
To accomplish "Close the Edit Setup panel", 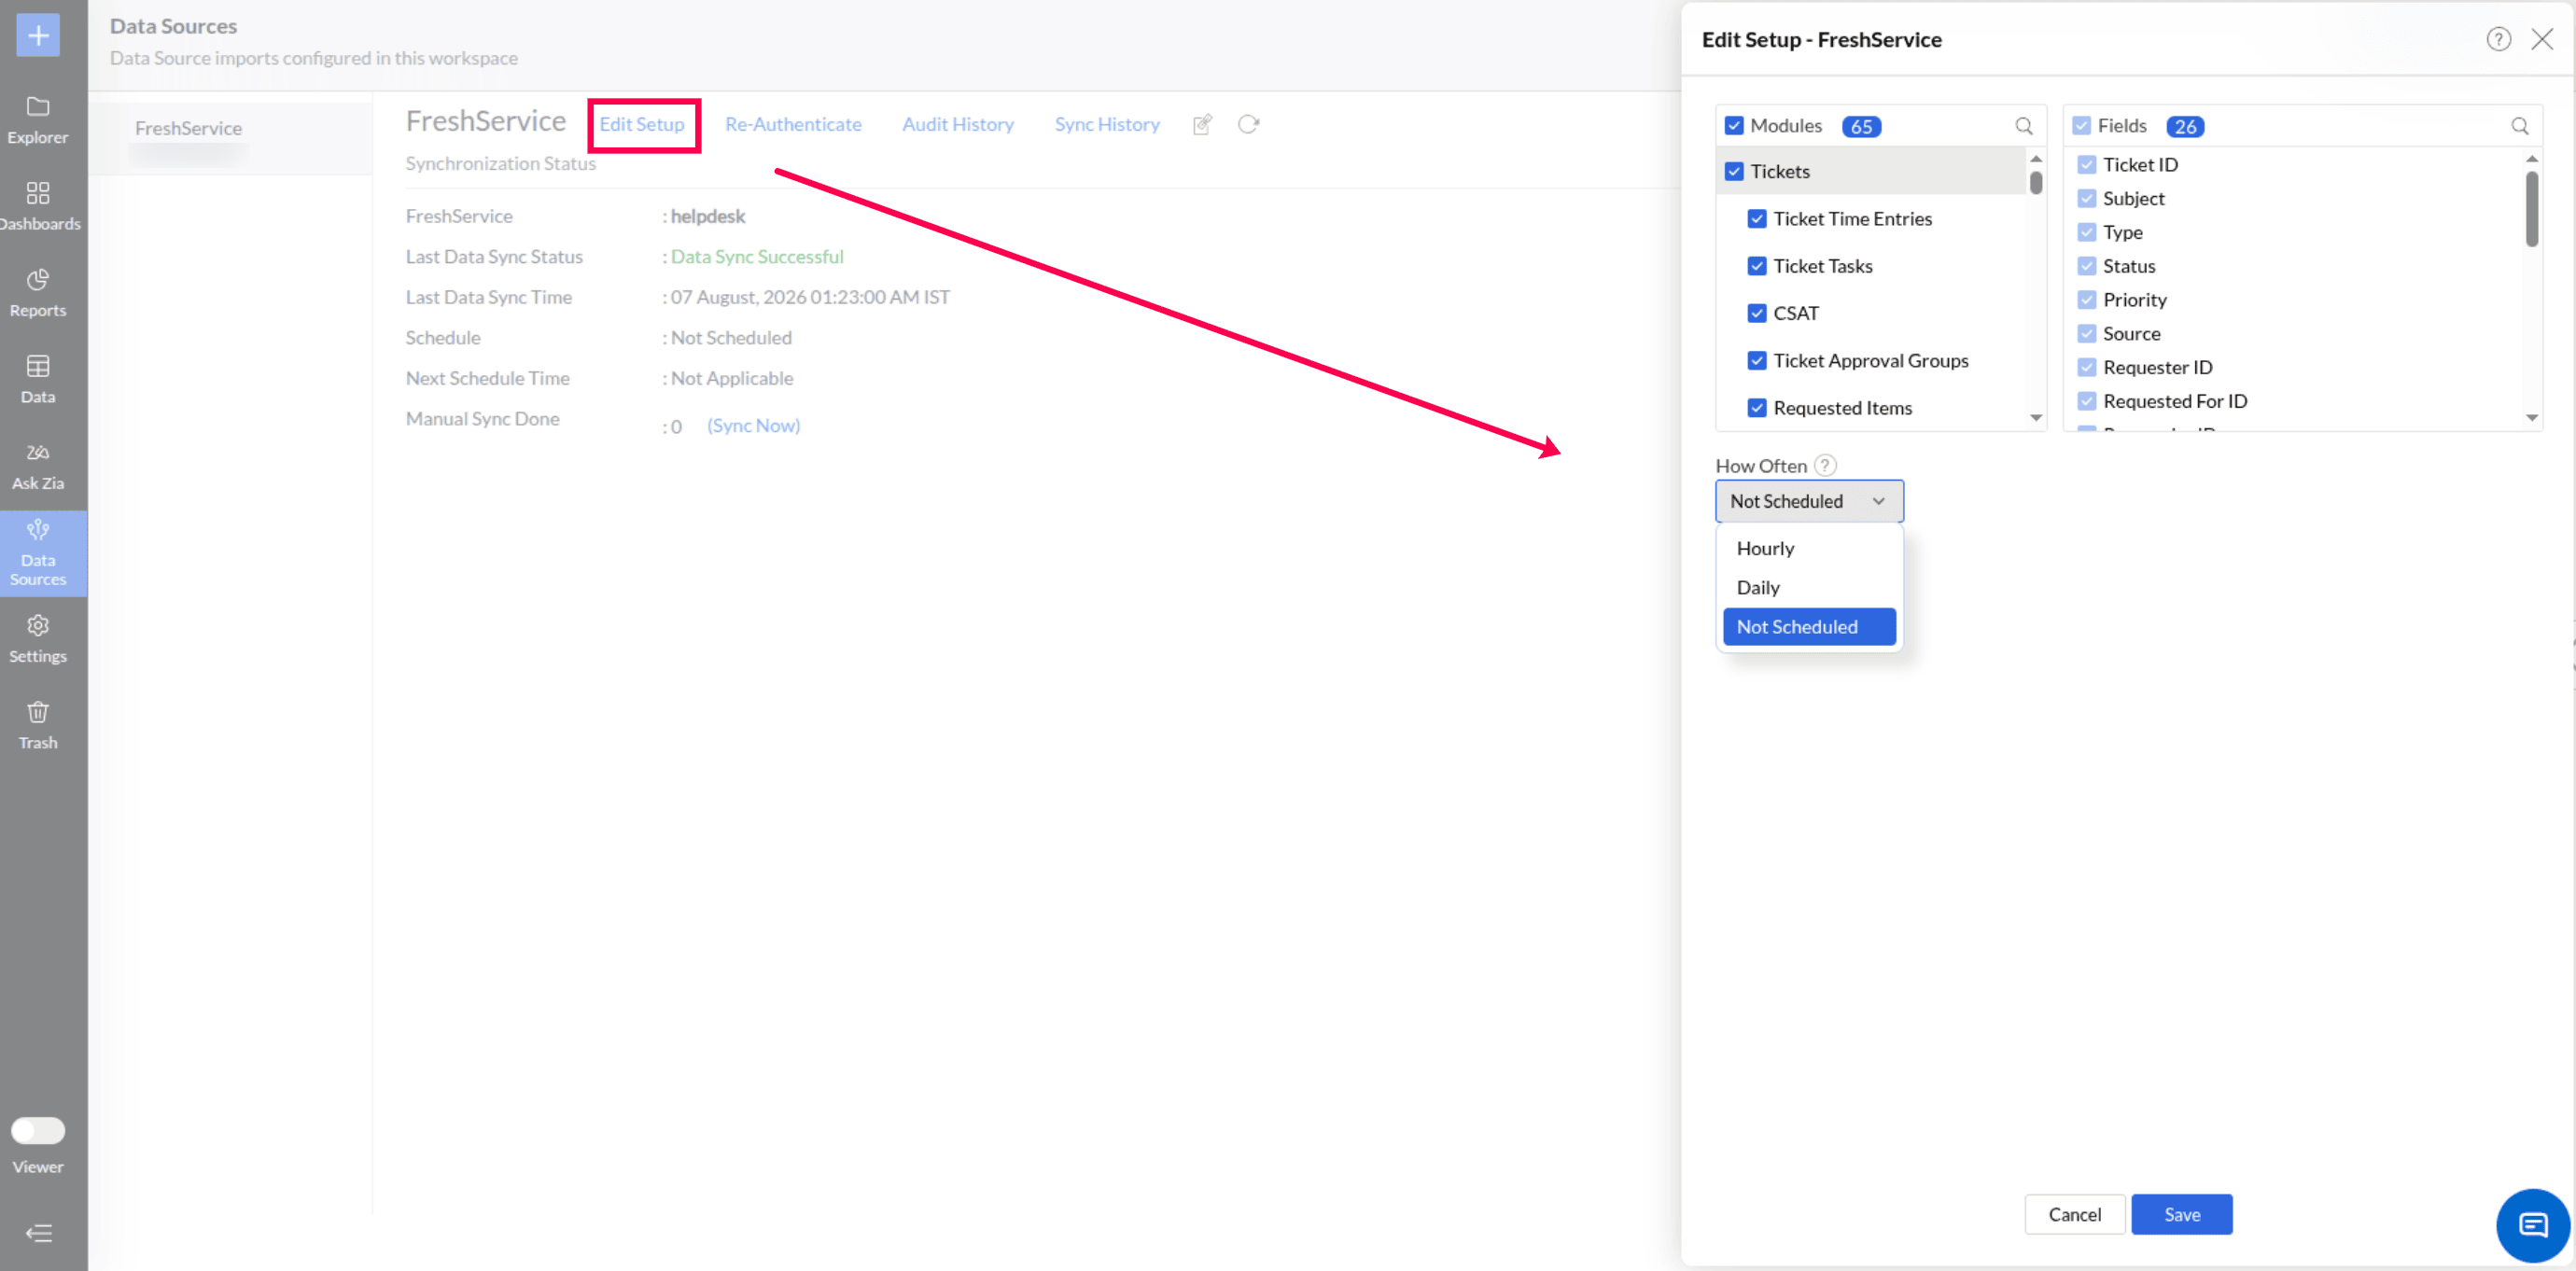I will 2542,39.
